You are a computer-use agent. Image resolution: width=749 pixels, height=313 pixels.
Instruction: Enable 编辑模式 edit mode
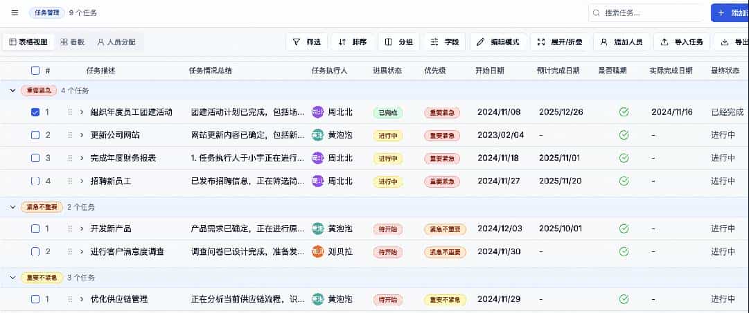[x=498, y=42]
